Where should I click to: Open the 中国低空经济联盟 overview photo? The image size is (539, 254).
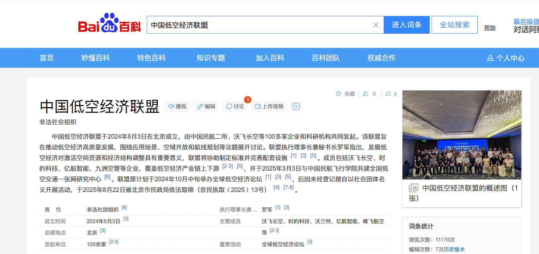click(x=462, y=135)
